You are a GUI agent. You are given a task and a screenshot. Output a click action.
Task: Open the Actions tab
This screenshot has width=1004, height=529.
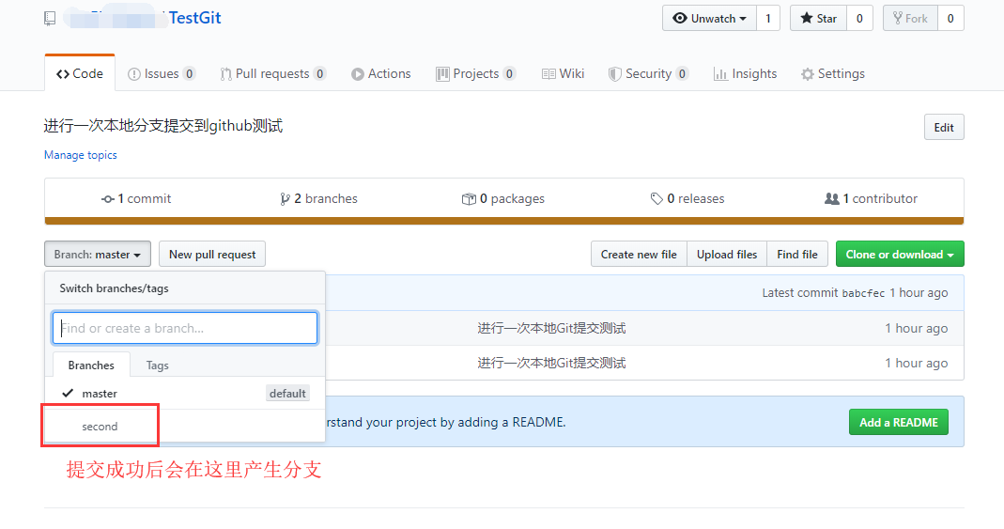381,73
